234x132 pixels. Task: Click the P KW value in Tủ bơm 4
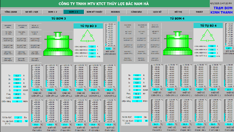coord(137,86)
